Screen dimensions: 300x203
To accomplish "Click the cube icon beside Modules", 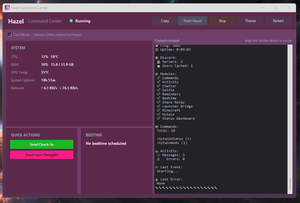I will (x=157, y=74).
